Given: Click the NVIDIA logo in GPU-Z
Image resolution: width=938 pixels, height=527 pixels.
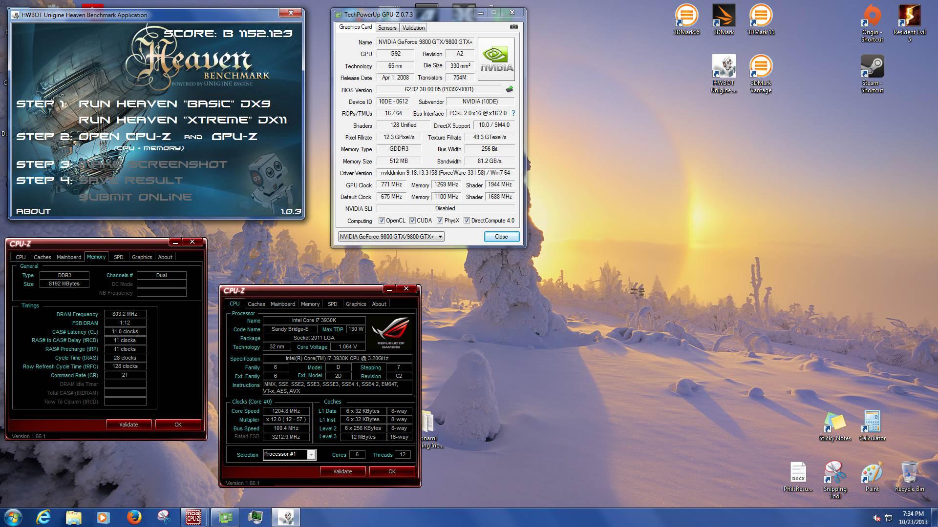Looking at the screenshot, I should (496, 60).
